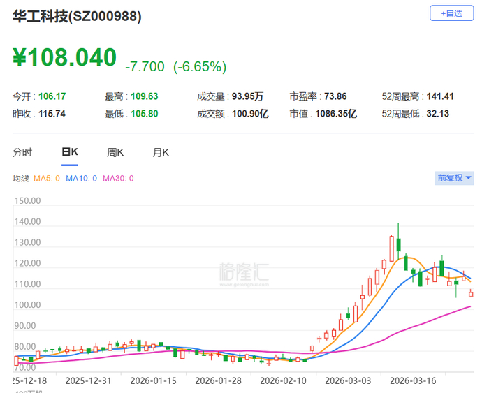The image size is (489, 393).
Task: Click the 100.00 y-axis label
Action: coord(27,305)
